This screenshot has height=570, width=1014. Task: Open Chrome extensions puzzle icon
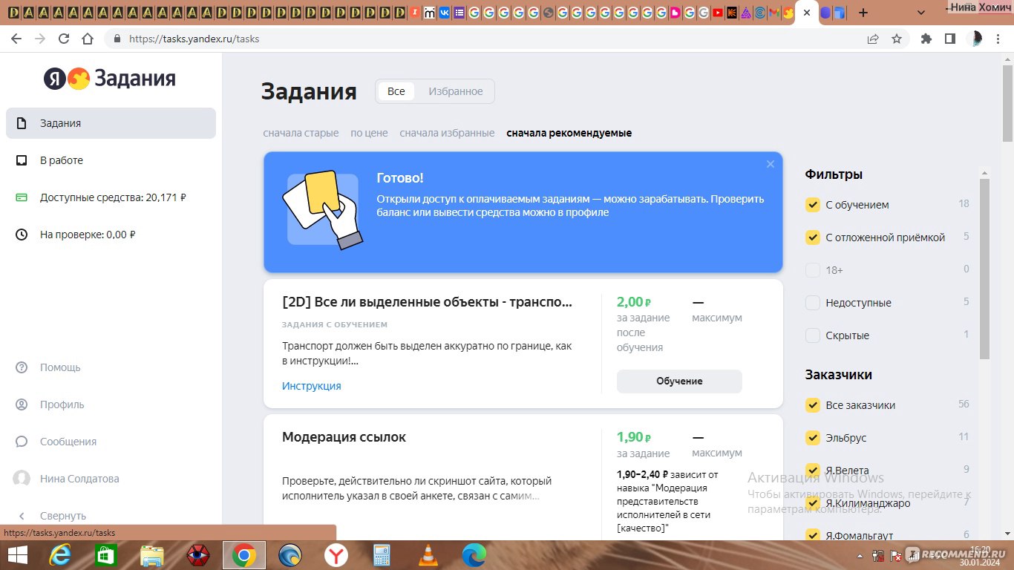pyautogui.click(x=926, y=39)
